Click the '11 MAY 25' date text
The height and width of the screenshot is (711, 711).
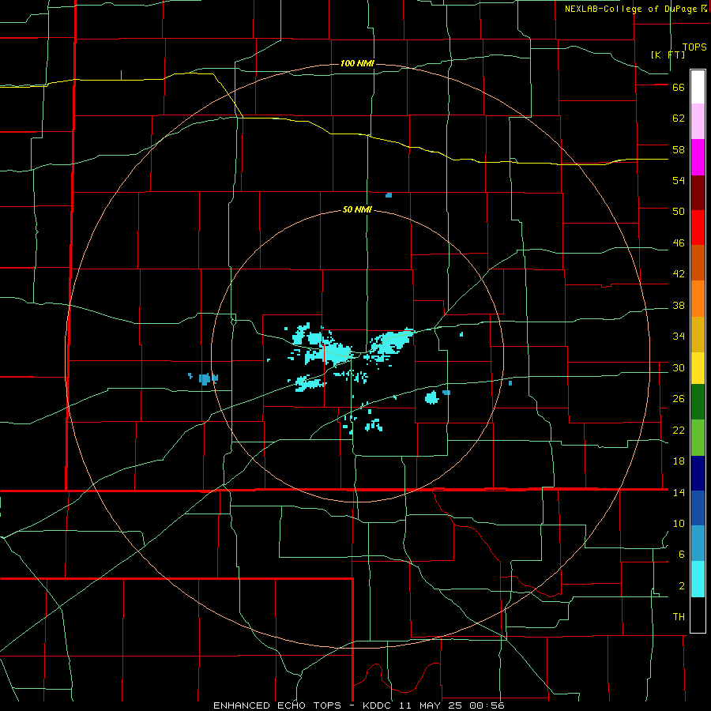coord(431,705)
